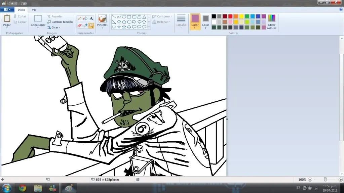Pick the orange color swatch
Screen dimensions: 344x193
[x=236, y=16]
